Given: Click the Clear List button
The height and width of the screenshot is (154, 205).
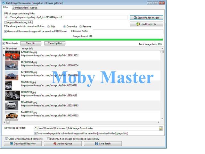Looking at the screenshot, I should [x=31, y=43].
